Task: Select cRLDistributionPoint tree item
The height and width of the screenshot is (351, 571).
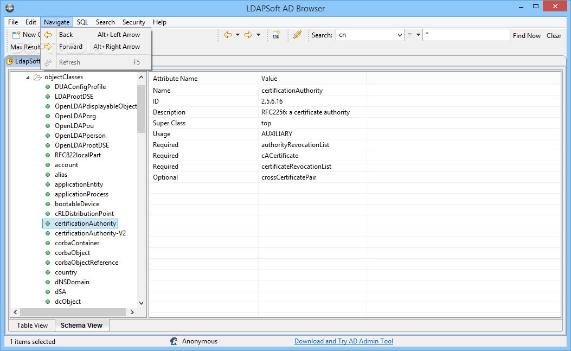Action: [x=85, y=214]
